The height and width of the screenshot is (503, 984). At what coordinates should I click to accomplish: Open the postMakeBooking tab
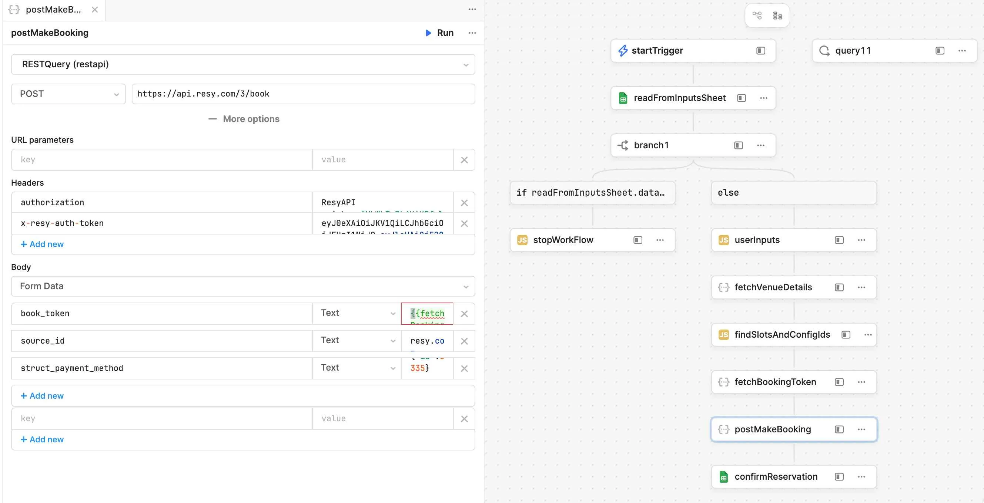(x=53, y=10)
